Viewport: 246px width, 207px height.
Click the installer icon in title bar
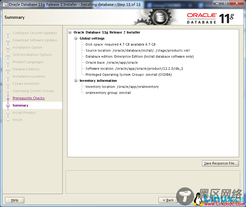(x=5, y=5)
